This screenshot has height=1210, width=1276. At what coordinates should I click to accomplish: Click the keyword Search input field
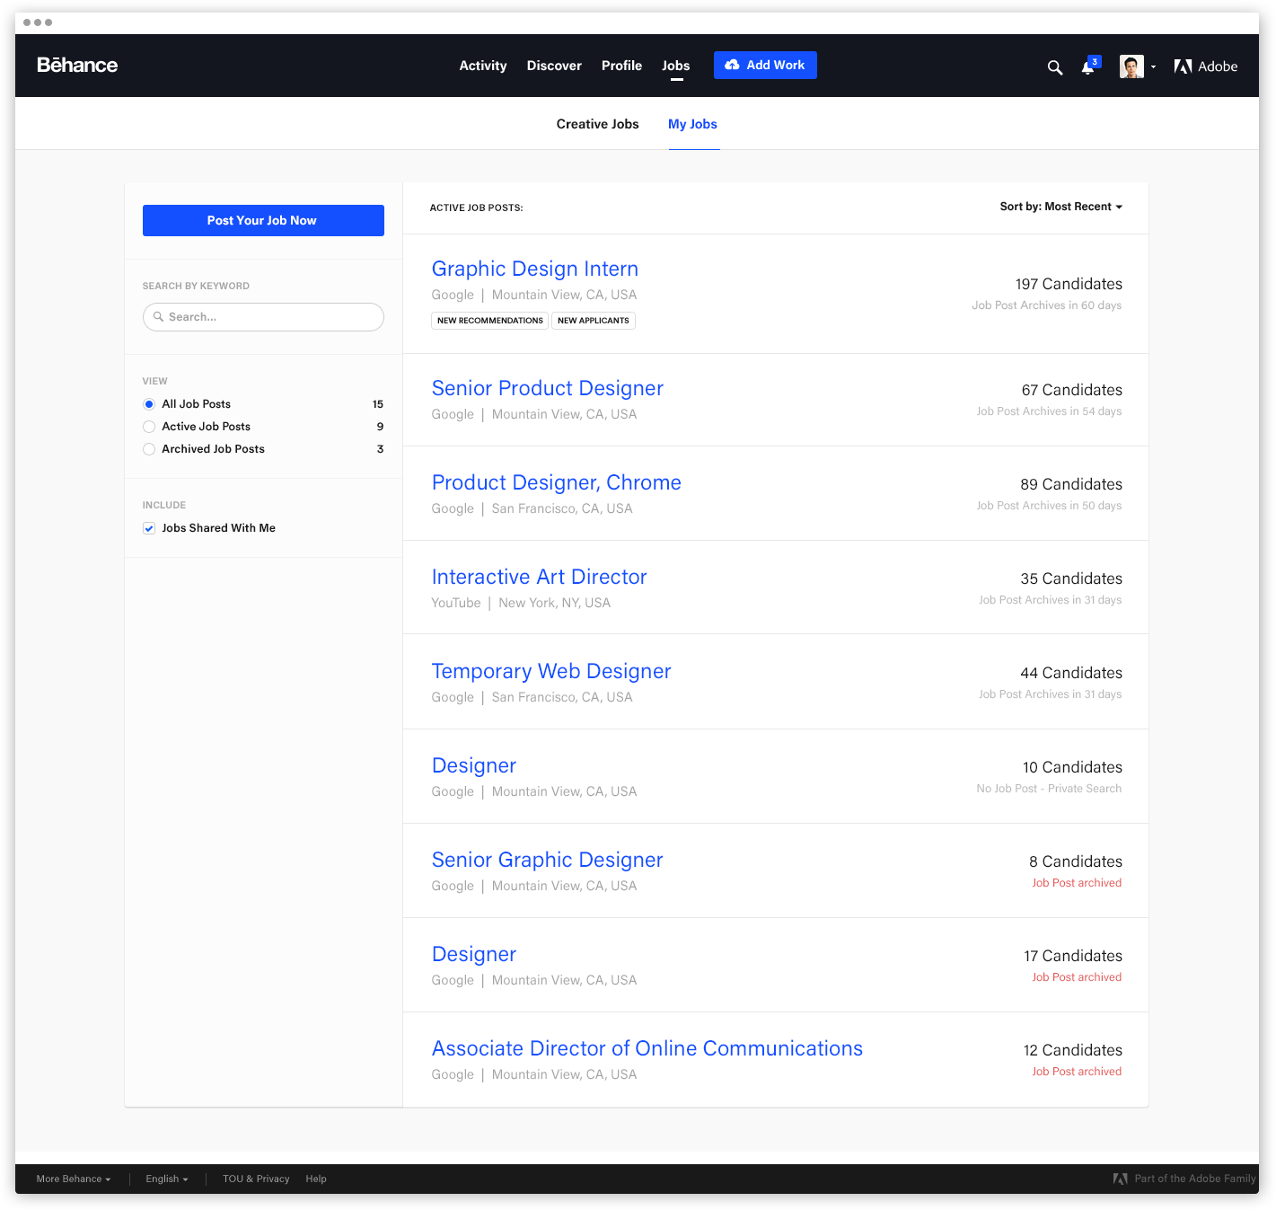pyautogui.click(x=263, y=317)
